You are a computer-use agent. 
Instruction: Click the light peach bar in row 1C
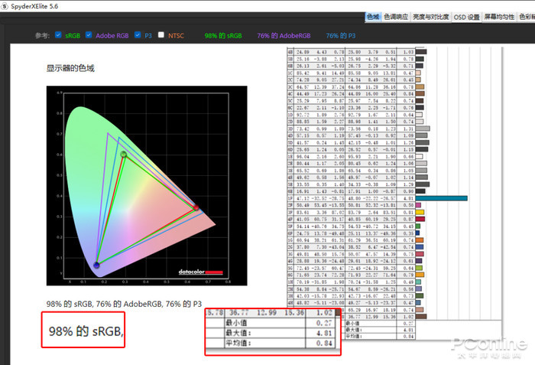418,73
